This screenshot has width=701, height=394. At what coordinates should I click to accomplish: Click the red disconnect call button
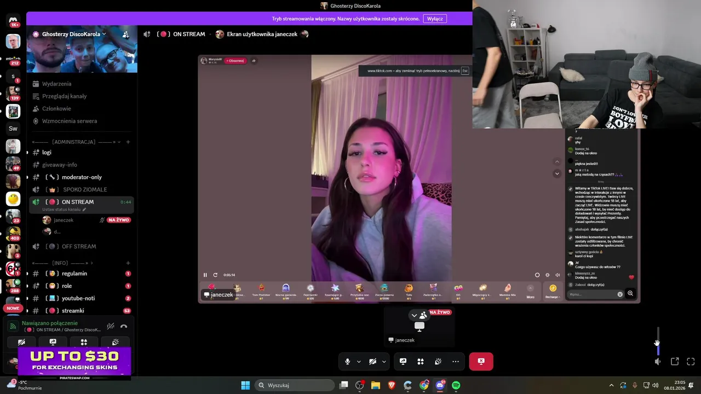pos(481,361)
